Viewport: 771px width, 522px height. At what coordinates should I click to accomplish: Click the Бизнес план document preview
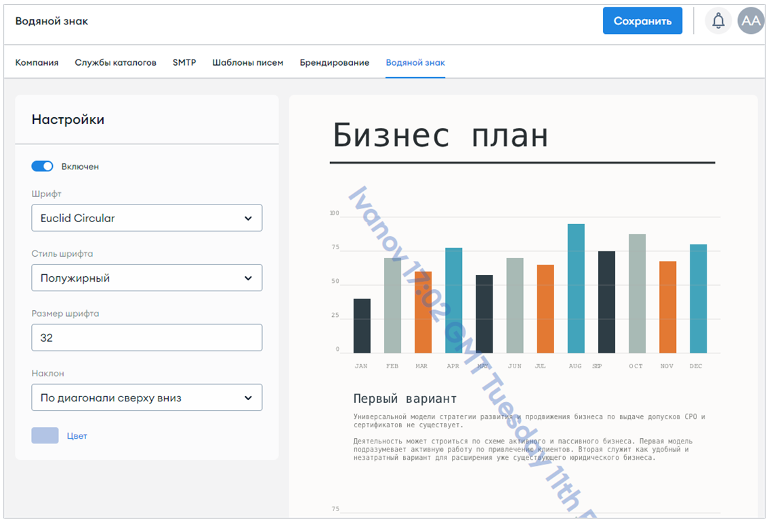click(x=523, y=306)
